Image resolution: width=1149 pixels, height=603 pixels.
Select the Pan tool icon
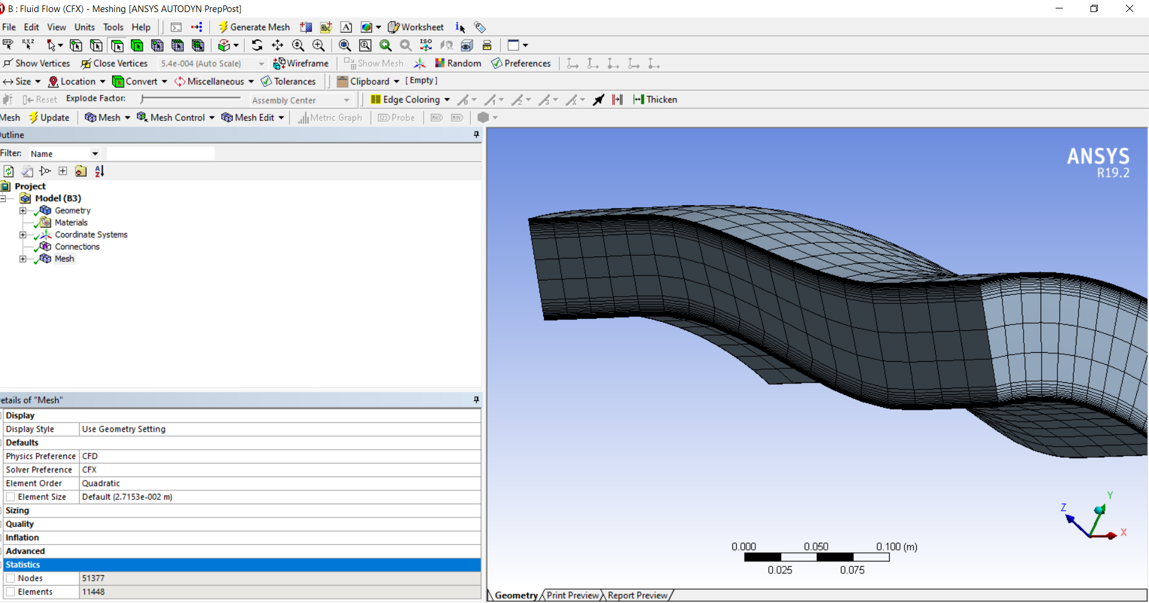(277, 45)
